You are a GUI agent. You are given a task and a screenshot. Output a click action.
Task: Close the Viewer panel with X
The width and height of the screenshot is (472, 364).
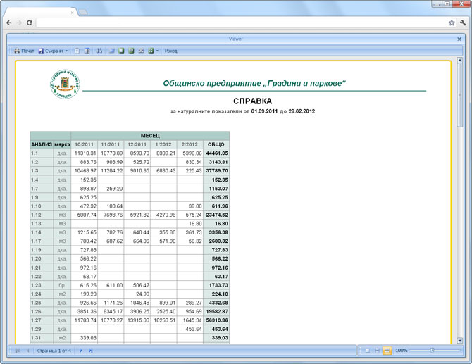point(459,39)
